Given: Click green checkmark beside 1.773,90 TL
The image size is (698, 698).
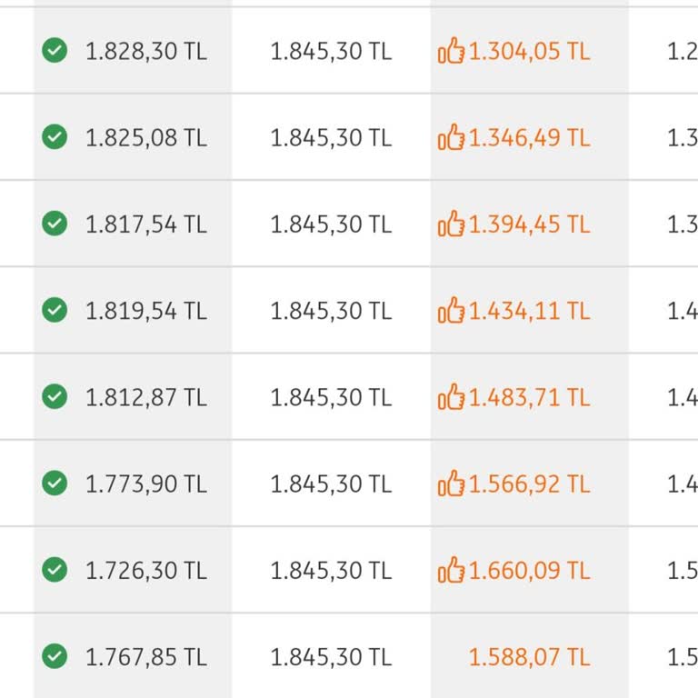Looking at the screenshot, I should point(55,484).
